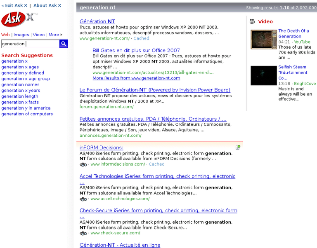317x248 pixels.
Task: Open 'Check-Secure iSeries form printing' result
Action: pos(158,211)
